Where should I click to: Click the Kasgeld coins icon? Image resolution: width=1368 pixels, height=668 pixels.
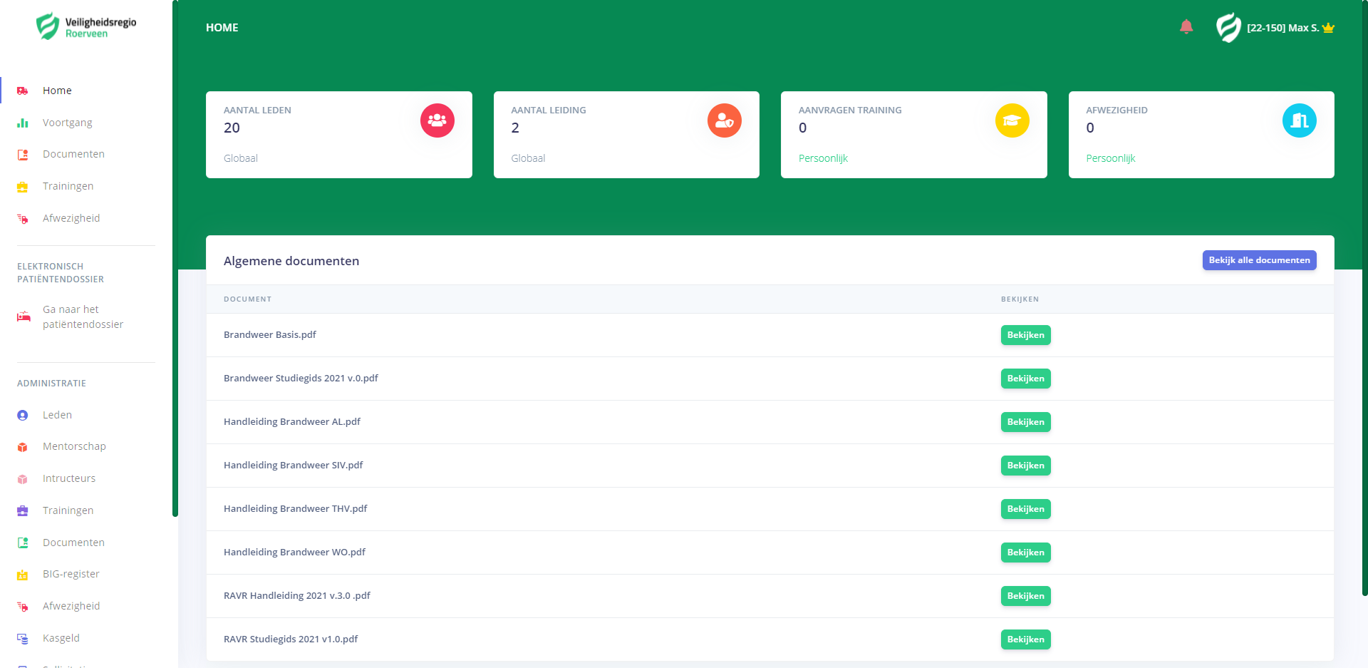[23, 639]
